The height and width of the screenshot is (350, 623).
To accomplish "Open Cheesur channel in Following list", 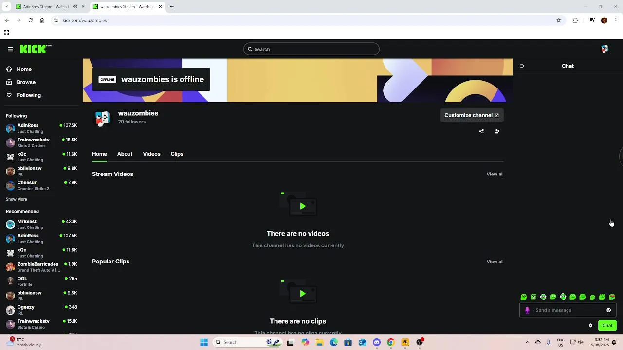I will 41,185.
